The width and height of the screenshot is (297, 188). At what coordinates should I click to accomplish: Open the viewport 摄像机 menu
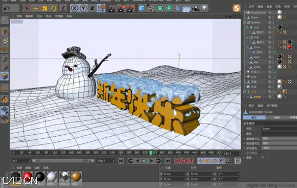coord(29,16)
